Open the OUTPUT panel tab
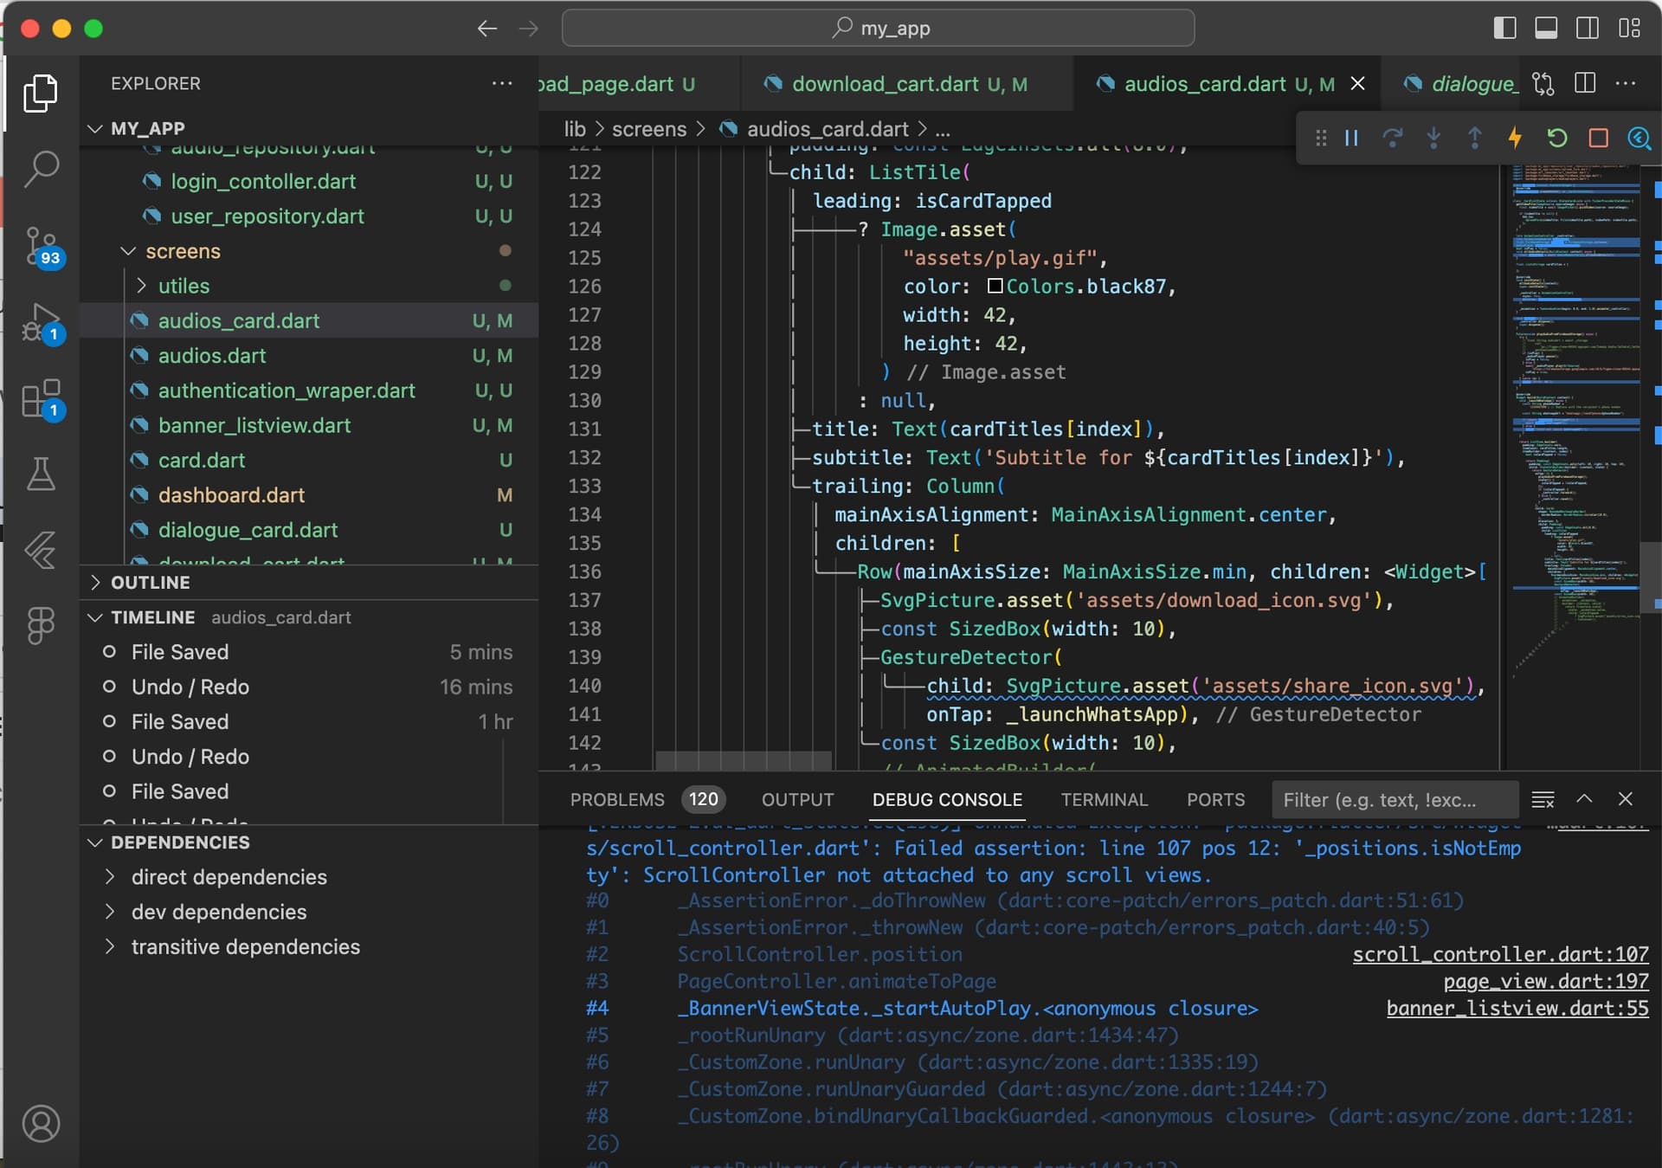The width and height of the screenshot is (1662, 1168). [x=797, y=800]
